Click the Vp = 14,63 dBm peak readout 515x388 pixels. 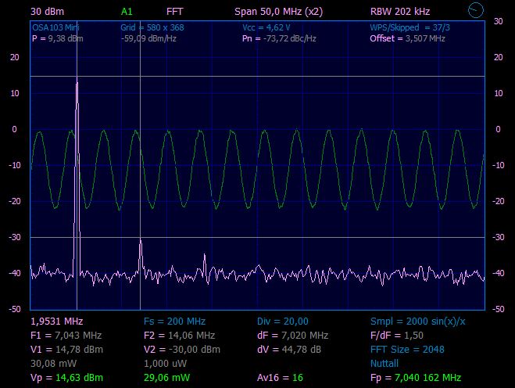[66, 378]
